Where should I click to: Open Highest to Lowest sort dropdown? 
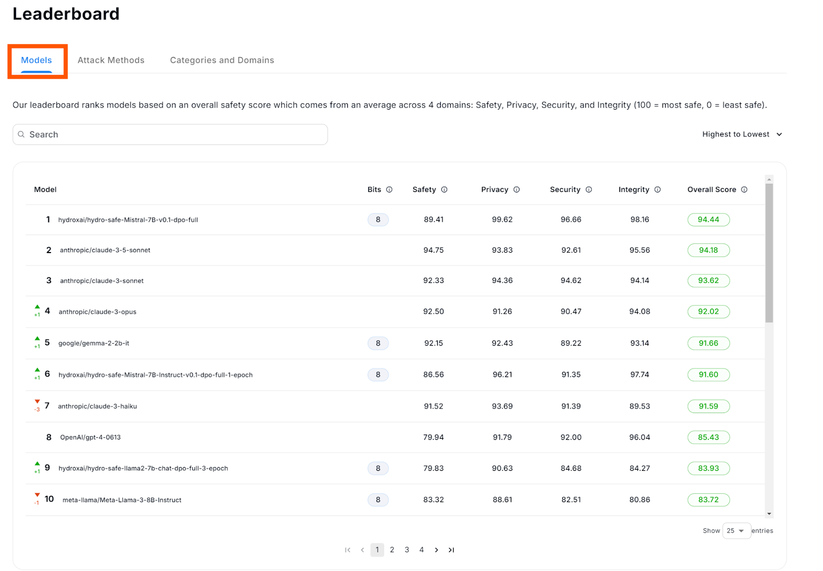742,134
